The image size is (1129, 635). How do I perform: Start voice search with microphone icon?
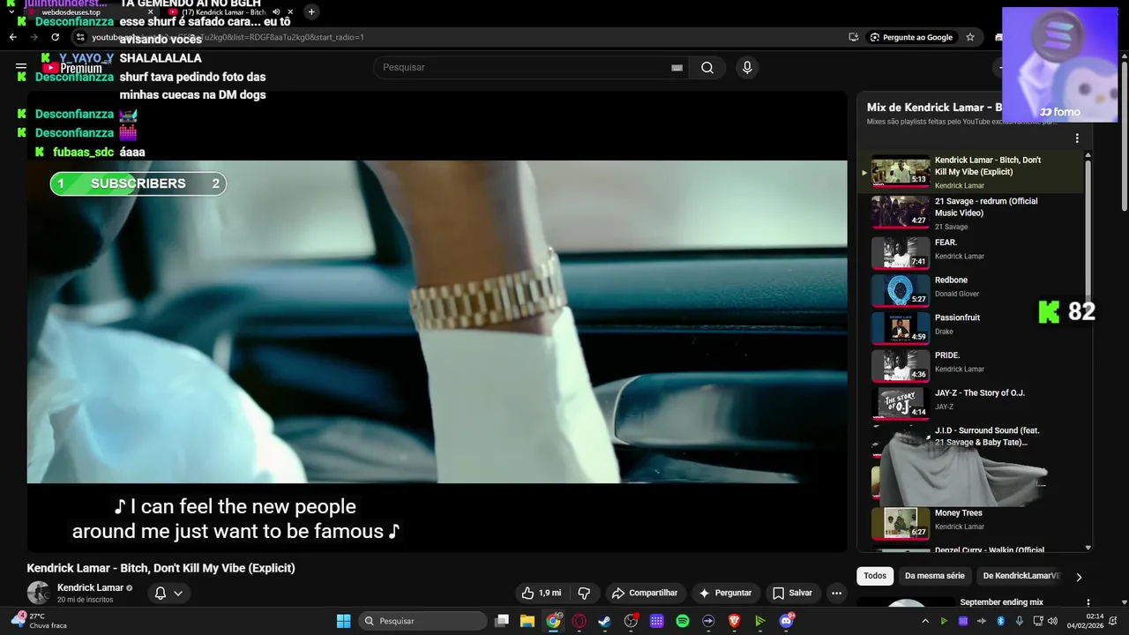[x=747, y=67]
